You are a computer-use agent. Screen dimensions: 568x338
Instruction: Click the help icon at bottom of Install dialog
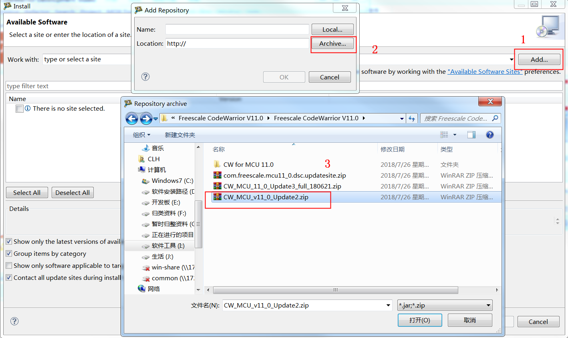[x=14, y=321]
